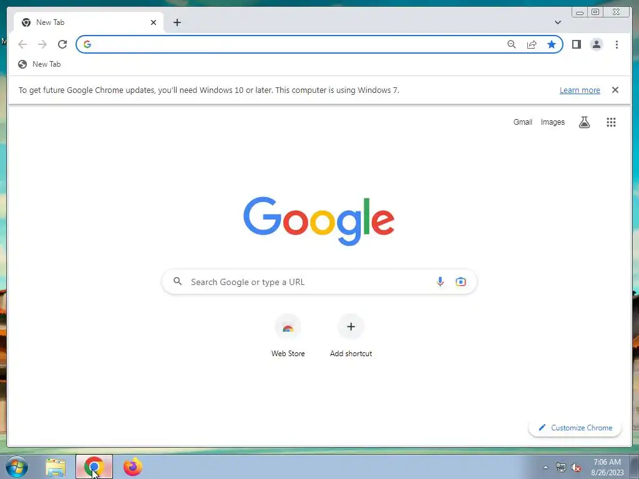Open Search Labs flask icon

(584, 122)
